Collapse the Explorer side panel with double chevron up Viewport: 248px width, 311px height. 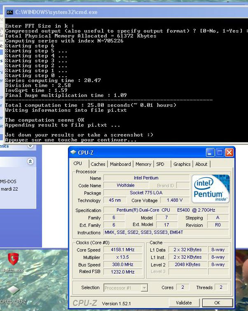[x=30, y=161]
